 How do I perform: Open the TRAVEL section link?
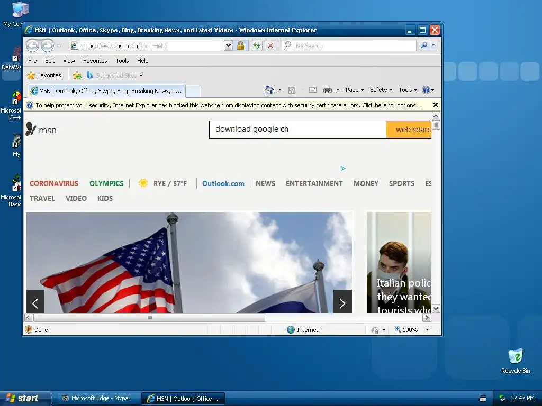42,198
